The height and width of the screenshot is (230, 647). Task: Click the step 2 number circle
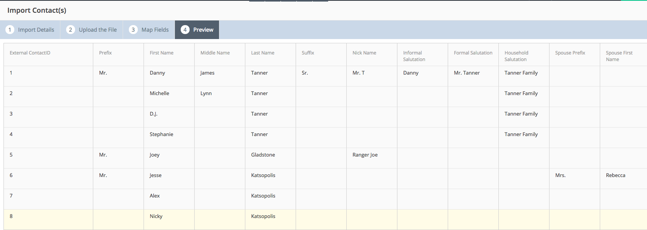[x=70, y=30]
